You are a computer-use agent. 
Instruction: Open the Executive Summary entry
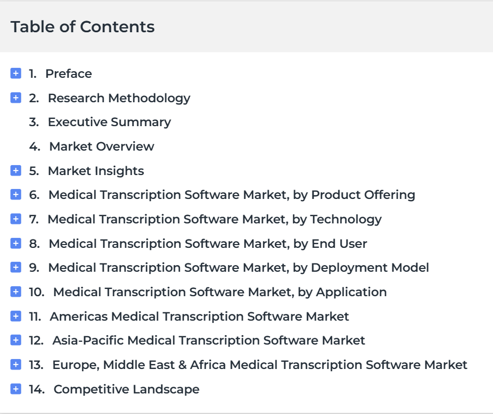[109, 122]
